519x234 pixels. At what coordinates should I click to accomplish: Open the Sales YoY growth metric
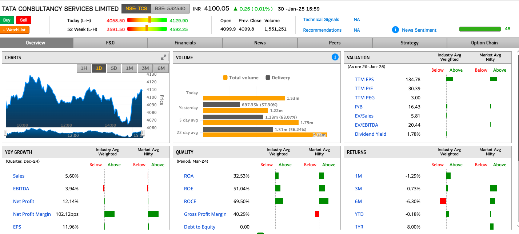click(x=19, y=176)
